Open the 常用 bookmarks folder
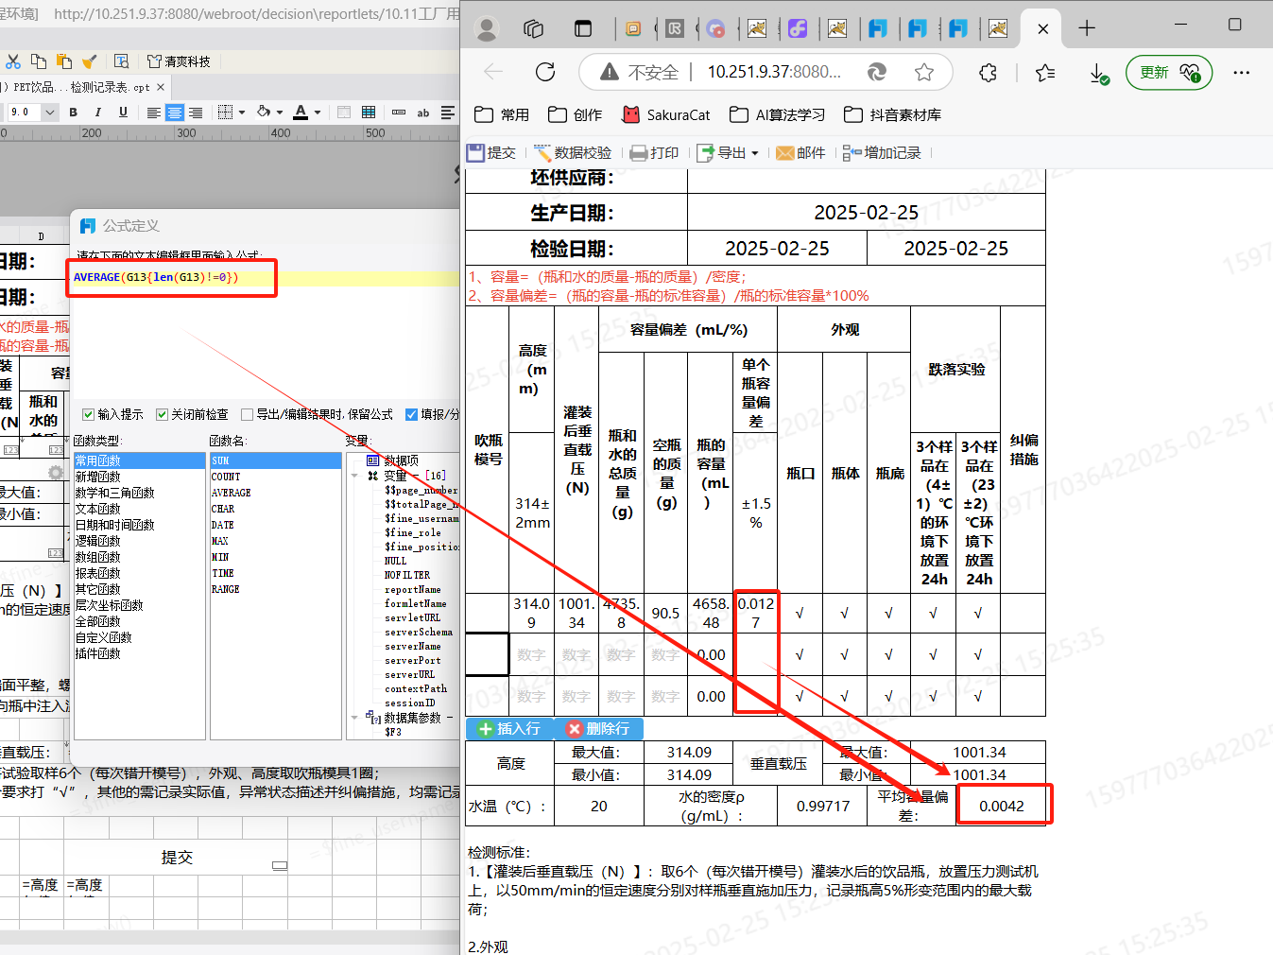Image resolution: width=1273 pixels, height=955 pixels. (x=502, y=114)
